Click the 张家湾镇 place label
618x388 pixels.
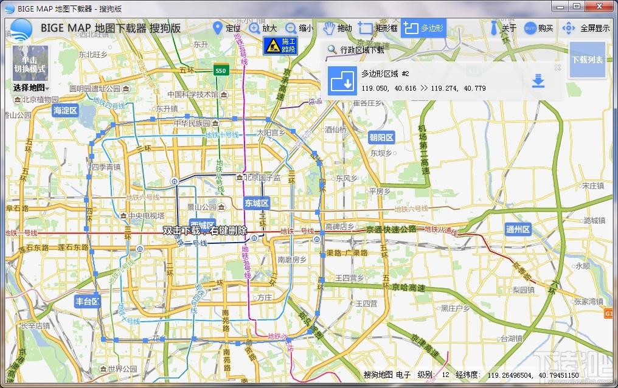(x=589, y=302)
